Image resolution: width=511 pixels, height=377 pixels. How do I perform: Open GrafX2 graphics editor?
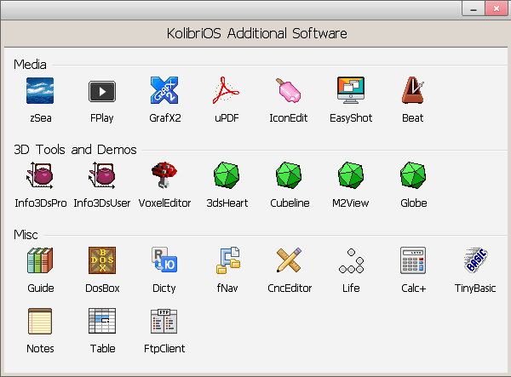(164, 90)
